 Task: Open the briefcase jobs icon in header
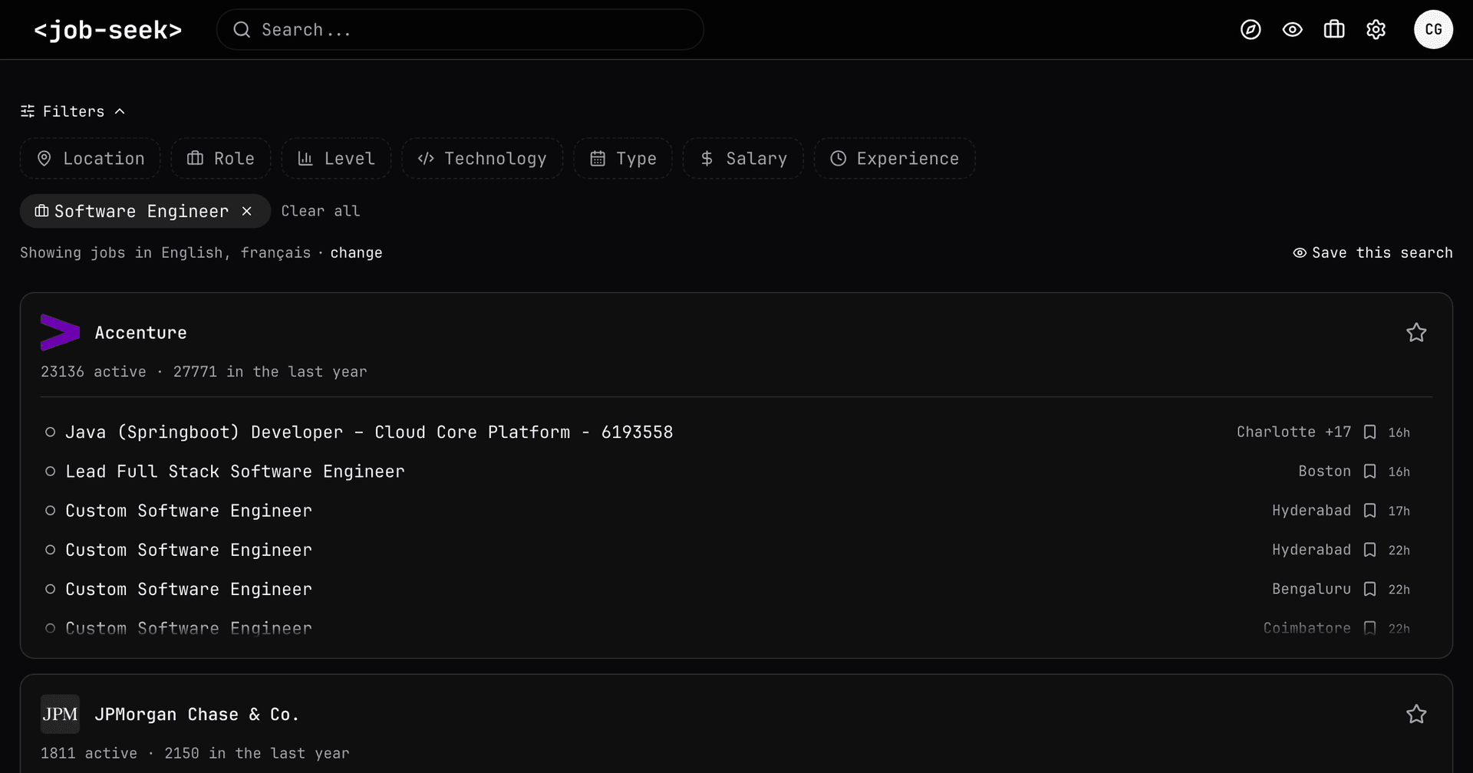tap(1334, 30)
